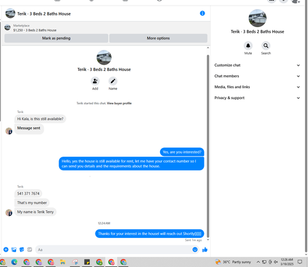Open the View buyer profile link
The height and width of the screenshot is (267, 308).
(x=120, y=103)
